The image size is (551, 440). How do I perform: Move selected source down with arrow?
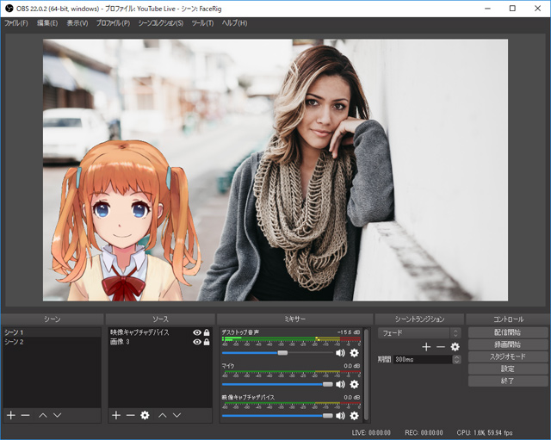click(x=176, y=415)
